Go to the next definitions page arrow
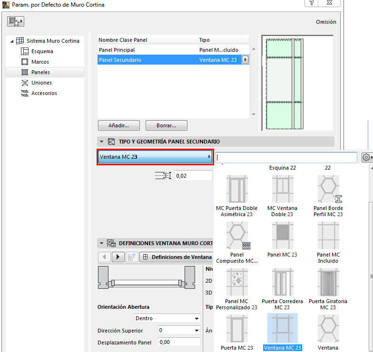Image resolution: width=373 pixels, height=352 pixels. [x=118, y=257]
